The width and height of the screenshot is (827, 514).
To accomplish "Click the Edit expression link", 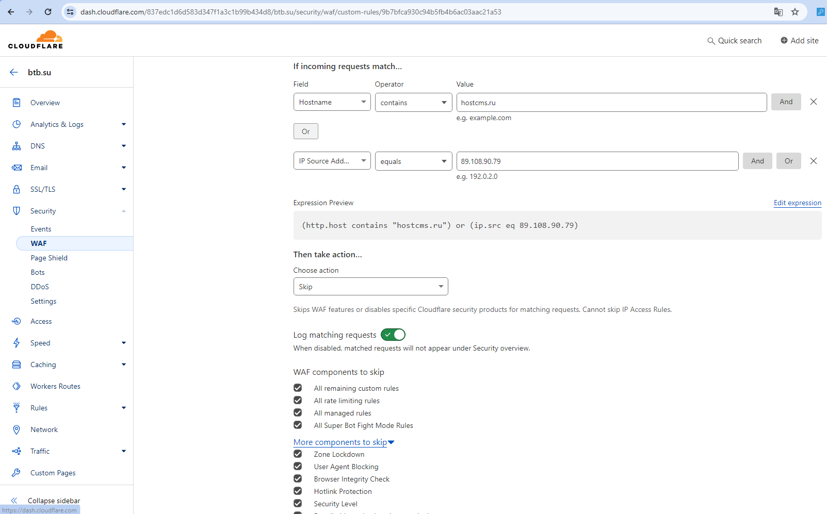I will tap(798, 203).
